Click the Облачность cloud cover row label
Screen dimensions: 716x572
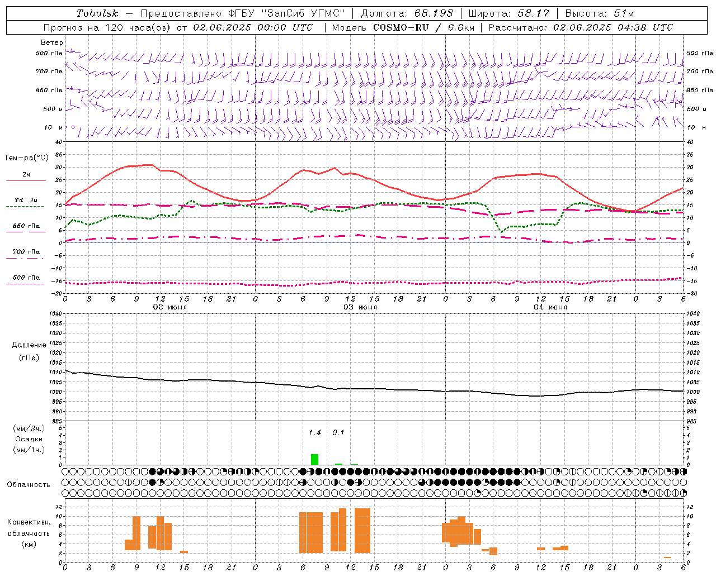tap(29, 484)
